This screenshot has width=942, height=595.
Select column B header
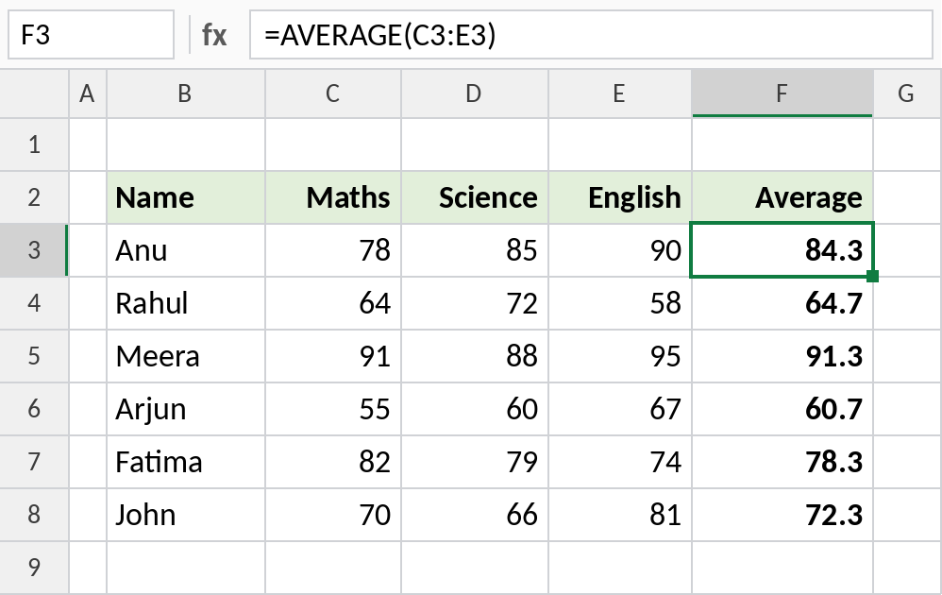[x=186, y=93]
